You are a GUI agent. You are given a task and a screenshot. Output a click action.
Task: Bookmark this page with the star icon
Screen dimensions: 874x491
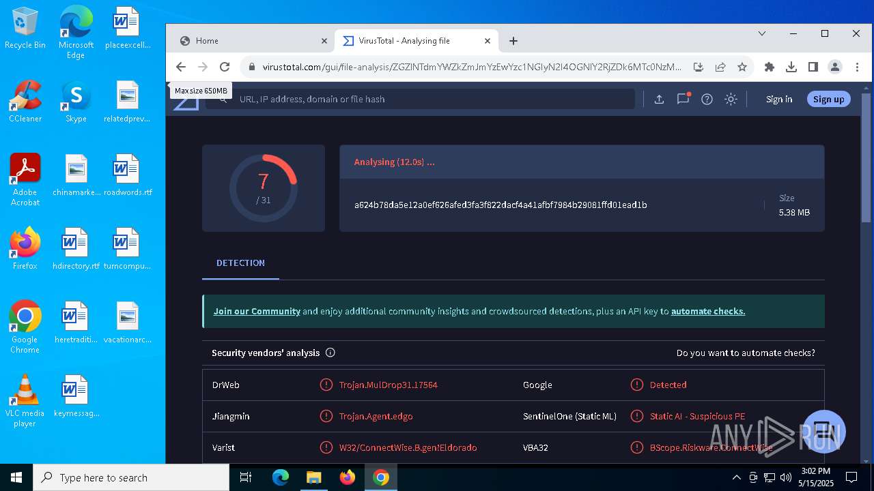(x=742, y=67)
